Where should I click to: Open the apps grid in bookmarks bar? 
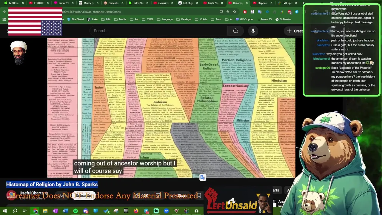[x=4, y=19]
